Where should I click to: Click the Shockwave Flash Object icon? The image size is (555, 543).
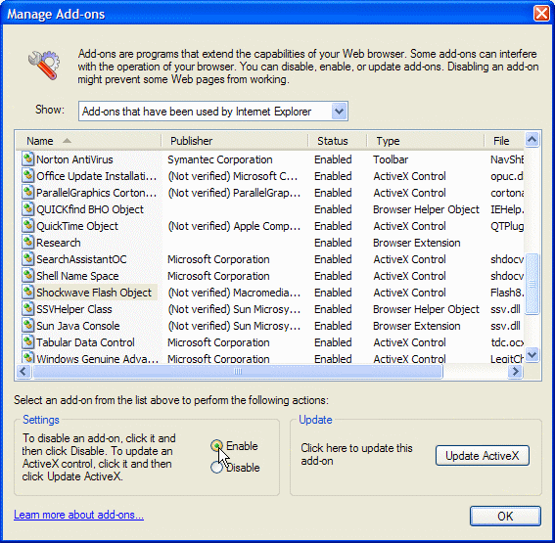[x=28, y=293]
